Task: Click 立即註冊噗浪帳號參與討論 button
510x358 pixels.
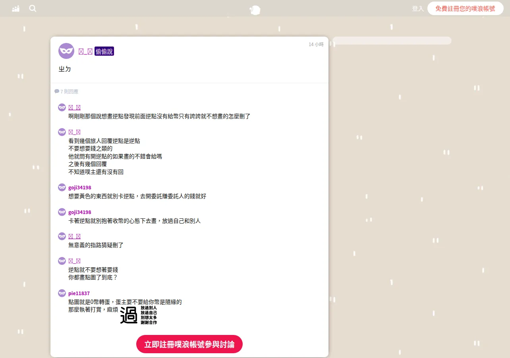Action: [x=189, y=344]
